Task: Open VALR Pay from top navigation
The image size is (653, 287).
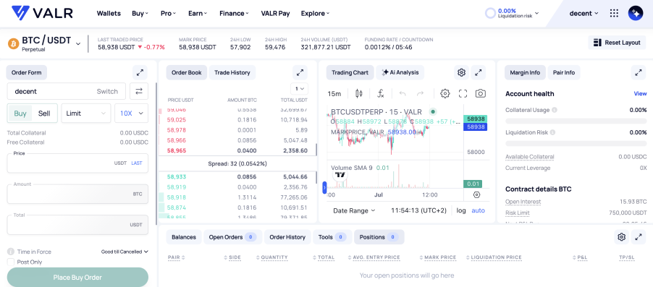Action: [x=275, y=13]
